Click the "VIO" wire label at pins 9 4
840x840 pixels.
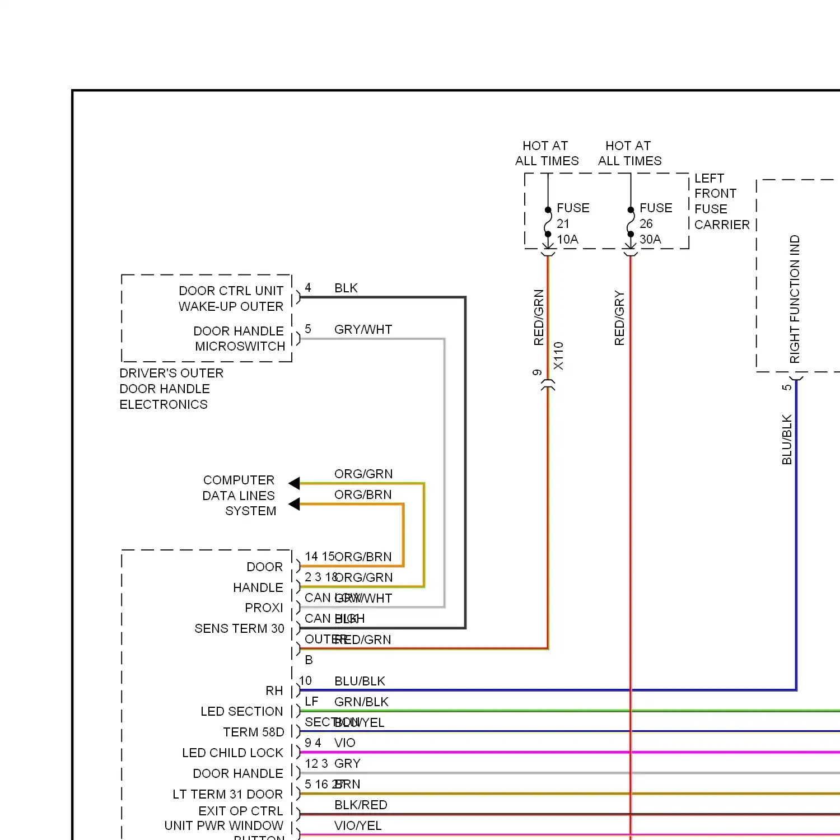[x=345, y=743]
